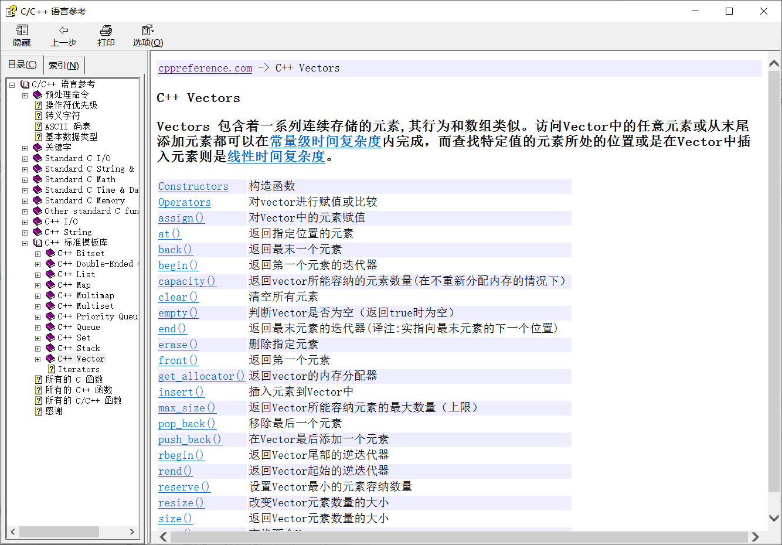Image resolution: width=782 pixels, height=545 pixels.
Task: Switch to the 索引(N) tab
Action: click(64, 65)
